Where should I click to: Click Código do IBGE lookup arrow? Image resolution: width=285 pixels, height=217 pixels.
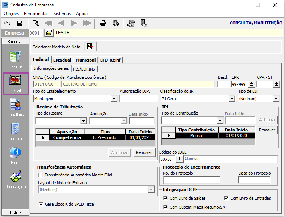coord(179,159)
